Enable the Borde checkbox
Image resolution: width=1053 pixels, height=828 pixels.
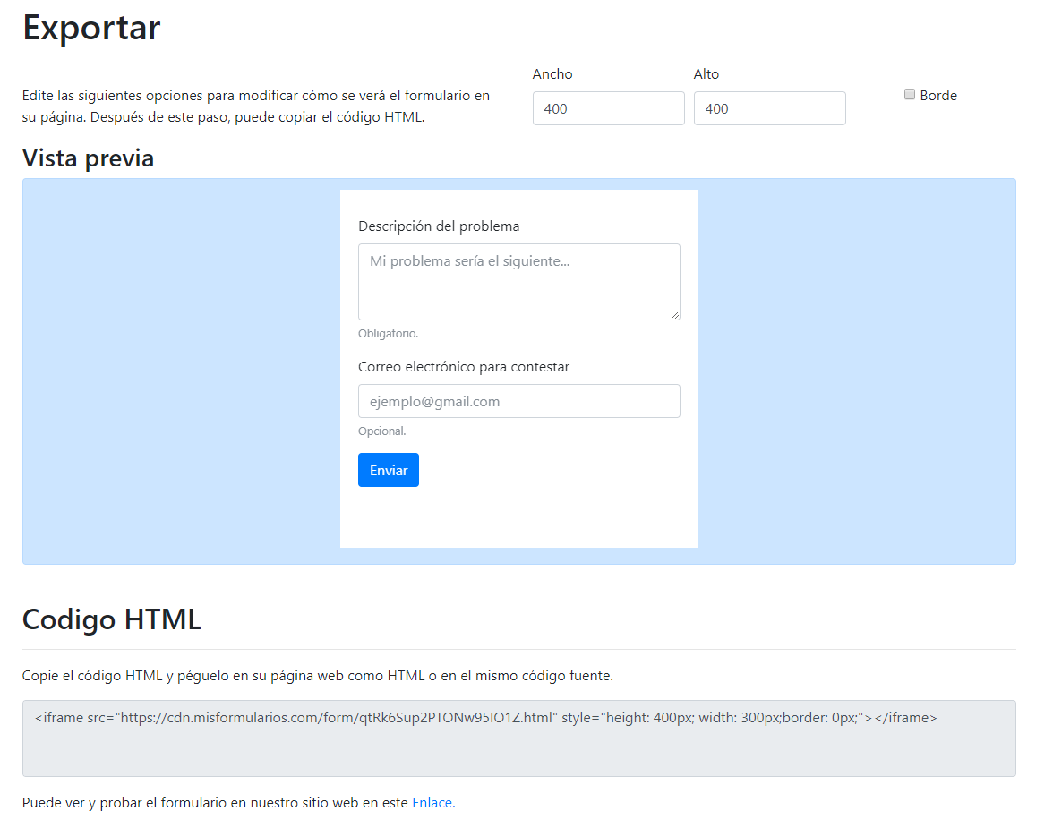pyautogui.click(x=910, y=95)
